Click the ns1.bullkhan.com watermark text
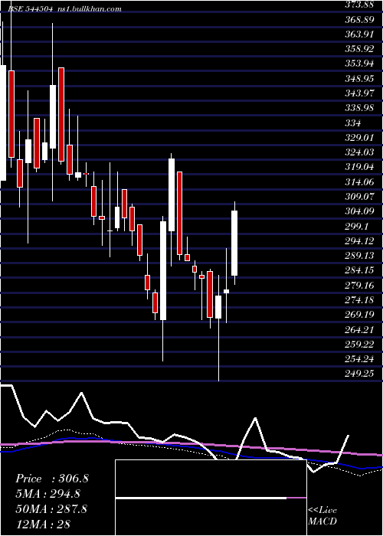This screenshot has height=536, width=383. 89,8
